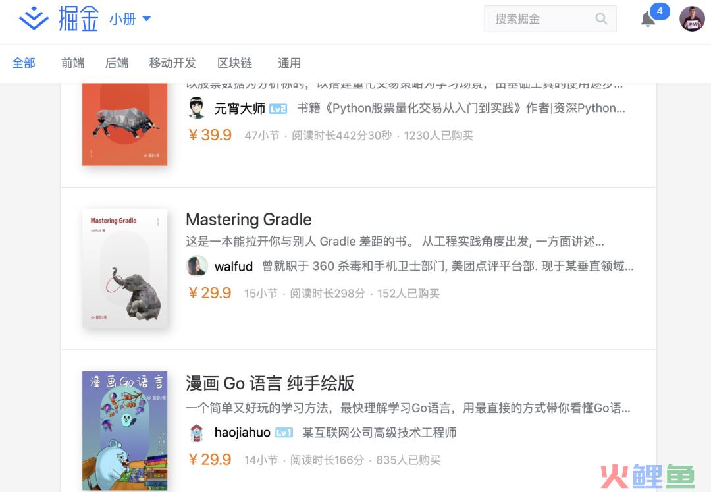Open 漫画 Go 语言 纯手绘版 title

coord(270,383)
